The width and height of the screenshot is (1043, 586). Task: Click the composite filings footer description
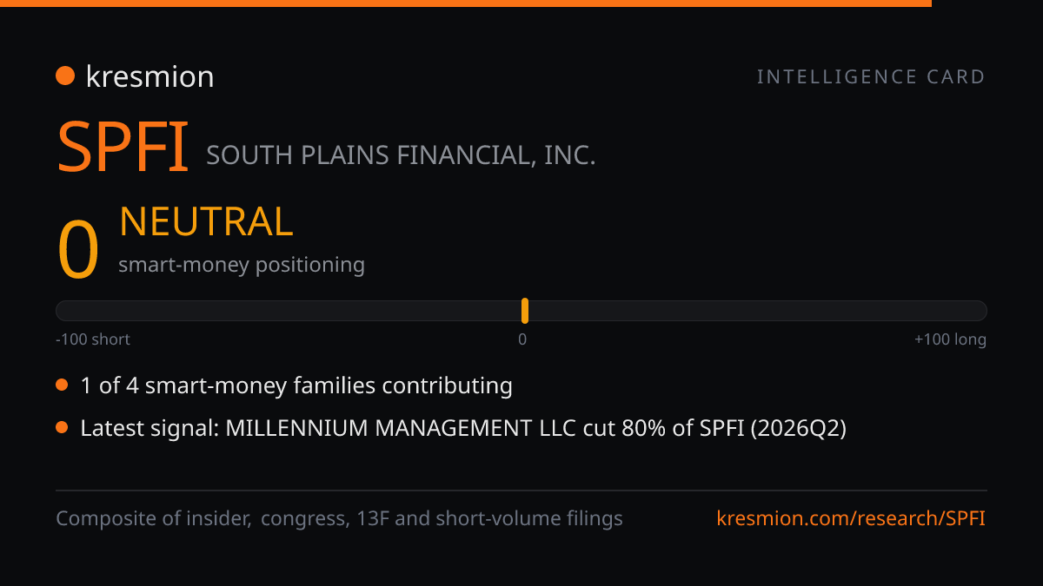click(339, 518)
